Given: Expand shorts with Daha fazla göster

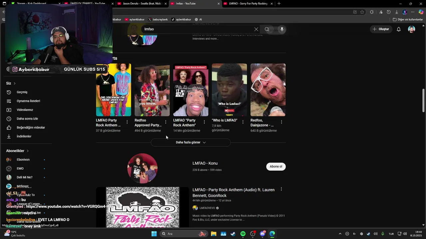Looking at the screenshot, I should 191,142.
